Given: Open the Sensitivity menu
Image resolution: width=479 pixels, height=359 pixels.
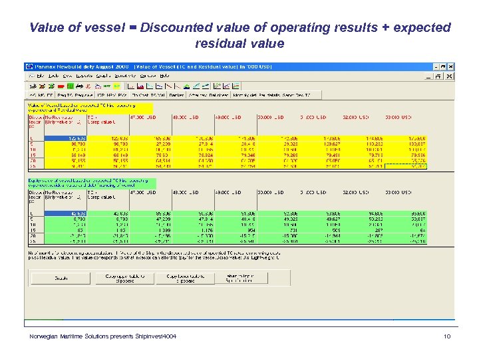Looking at the screenshot, I should coord(125,76).
